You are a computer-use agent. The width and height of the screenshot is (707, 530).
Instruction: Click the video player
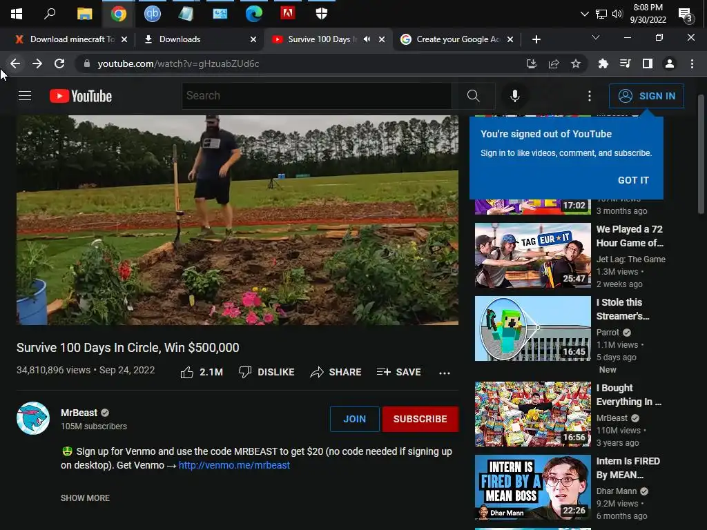tap(238, 220)
